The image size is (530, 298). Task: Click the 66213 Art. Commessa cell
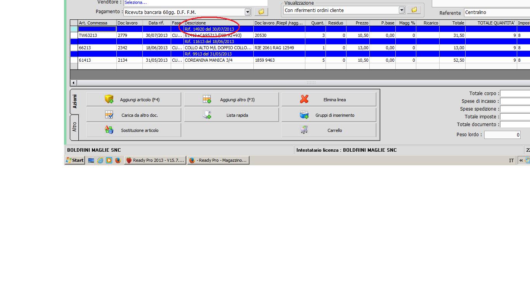(97, 48)
